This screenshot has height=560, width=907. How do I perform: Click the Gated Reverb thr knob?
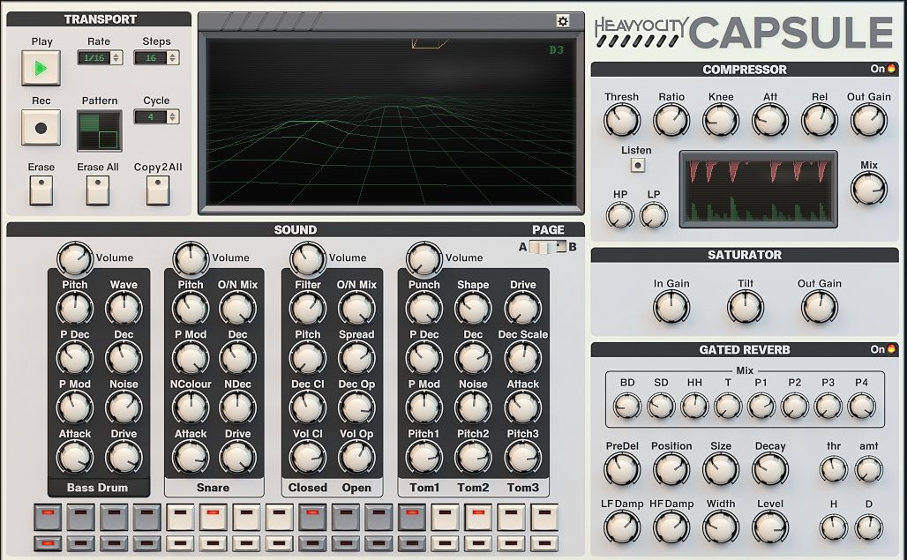(834, 469)
